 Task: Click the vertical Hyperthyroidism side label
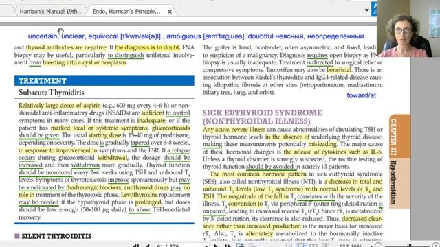[x=393, y=182]
